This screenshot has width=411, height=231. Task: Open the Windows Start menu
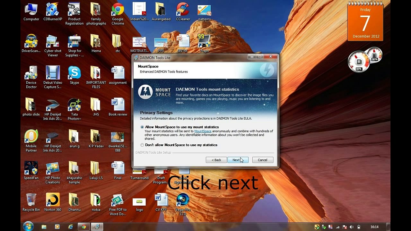pos(28,227)
